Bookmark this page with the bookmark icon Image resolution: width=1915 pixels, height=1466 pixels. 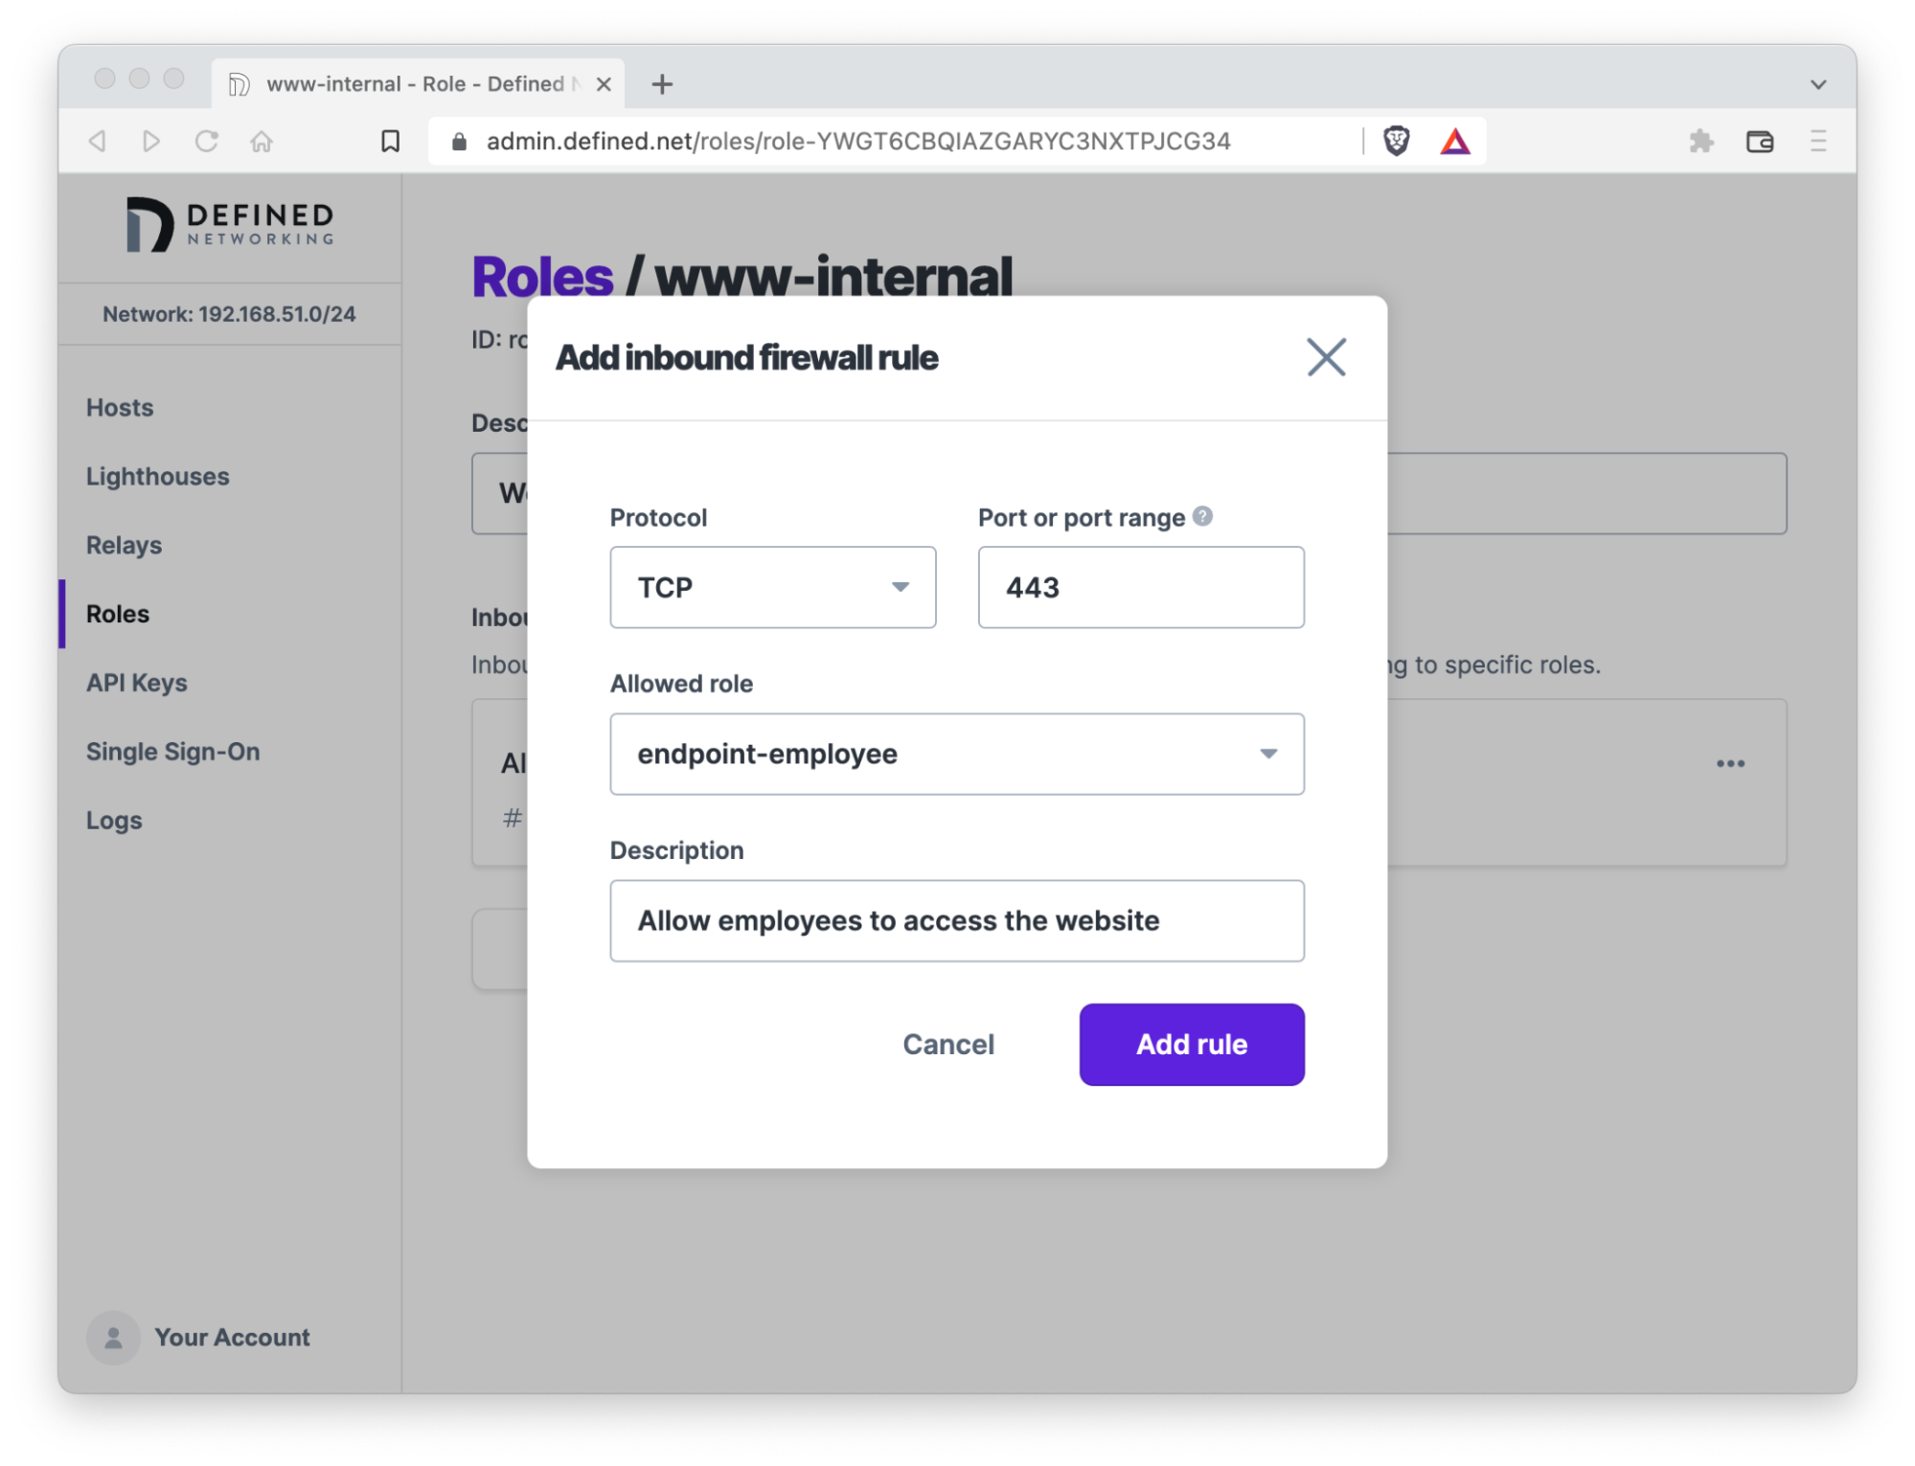390,142
